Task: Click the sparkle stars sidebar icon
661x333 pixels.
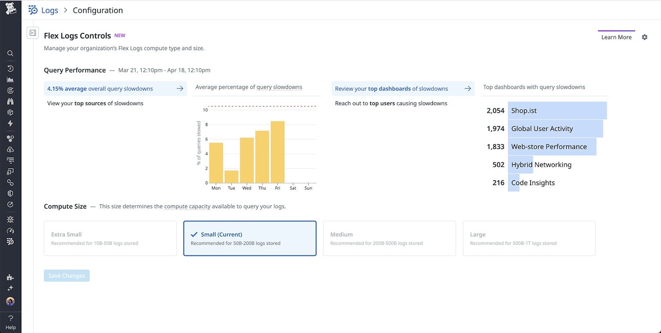Action: [10, 288]
